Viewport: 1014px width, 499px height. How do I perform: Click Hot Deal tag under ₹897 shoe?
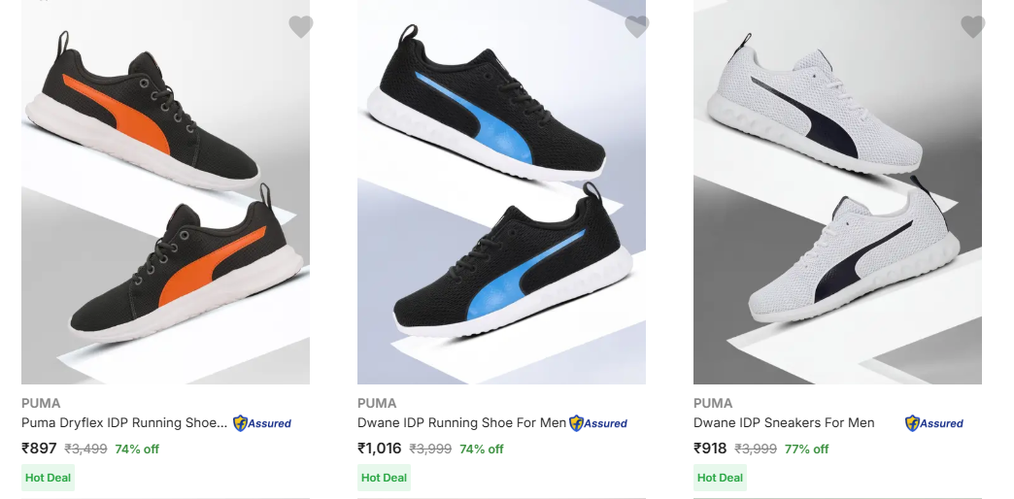tap(49, 478)
